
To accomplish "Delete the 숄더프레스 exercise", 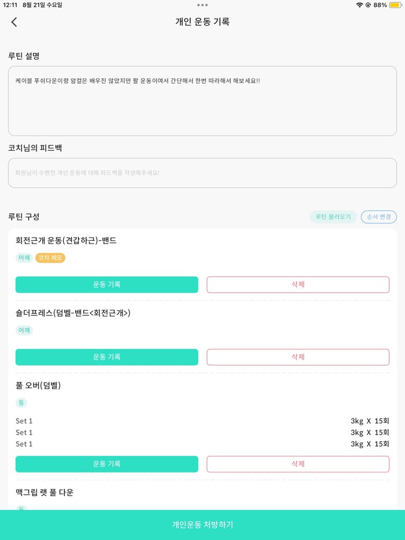I will tap(298, 357).
